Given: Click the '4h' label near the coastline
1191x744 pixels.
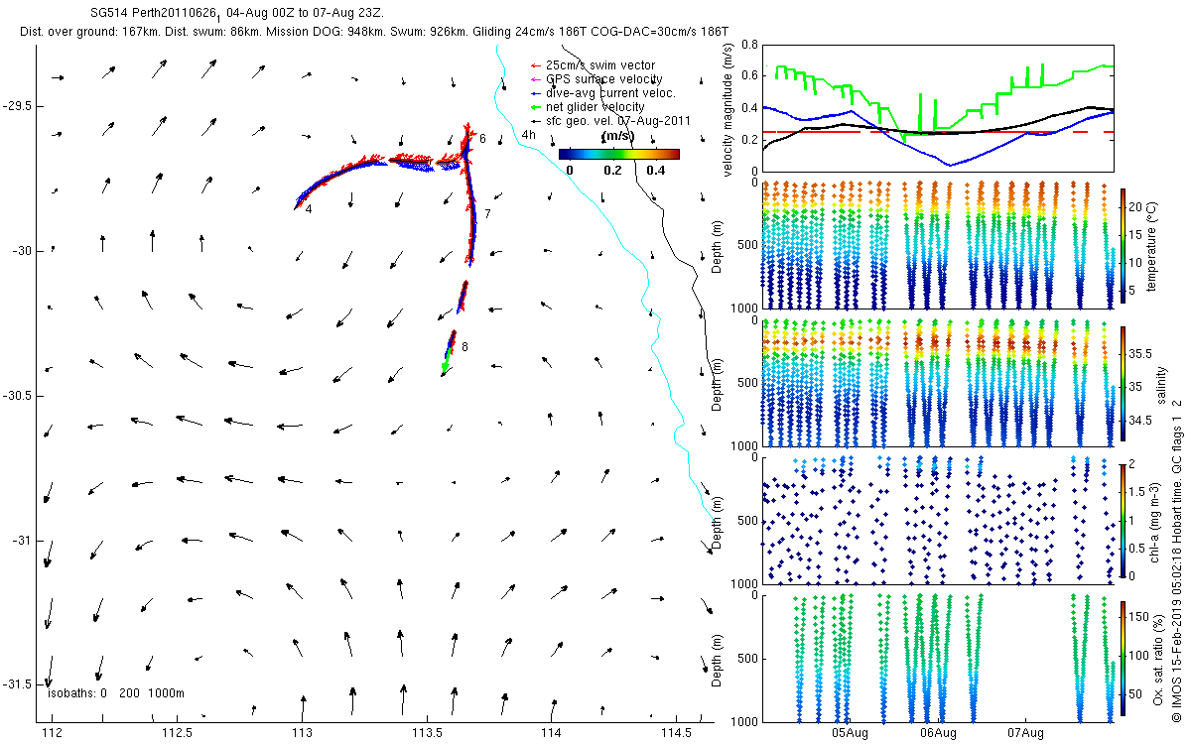Looking at the screenshot, I should click(528, 135).
